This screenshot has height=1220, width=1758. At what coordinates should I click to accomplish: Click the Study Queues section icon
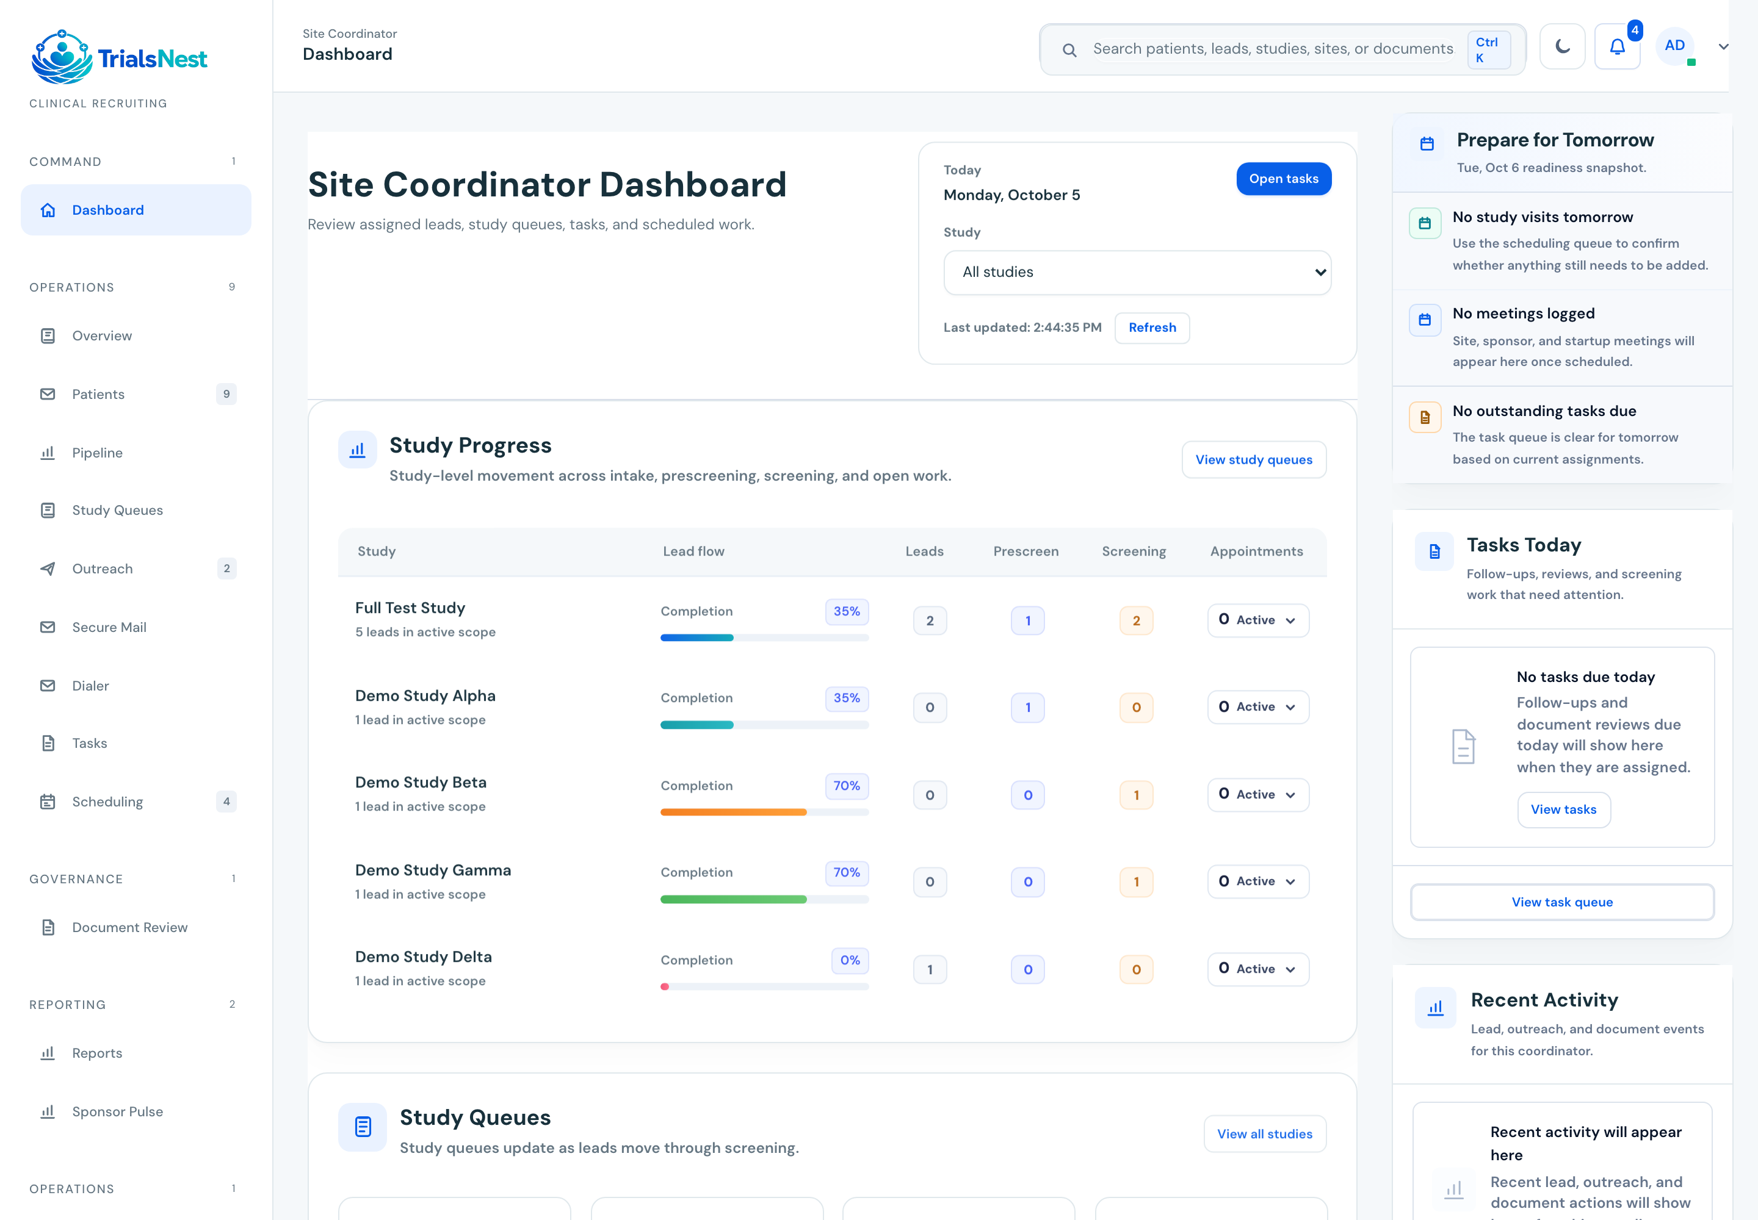point(363,1126)
